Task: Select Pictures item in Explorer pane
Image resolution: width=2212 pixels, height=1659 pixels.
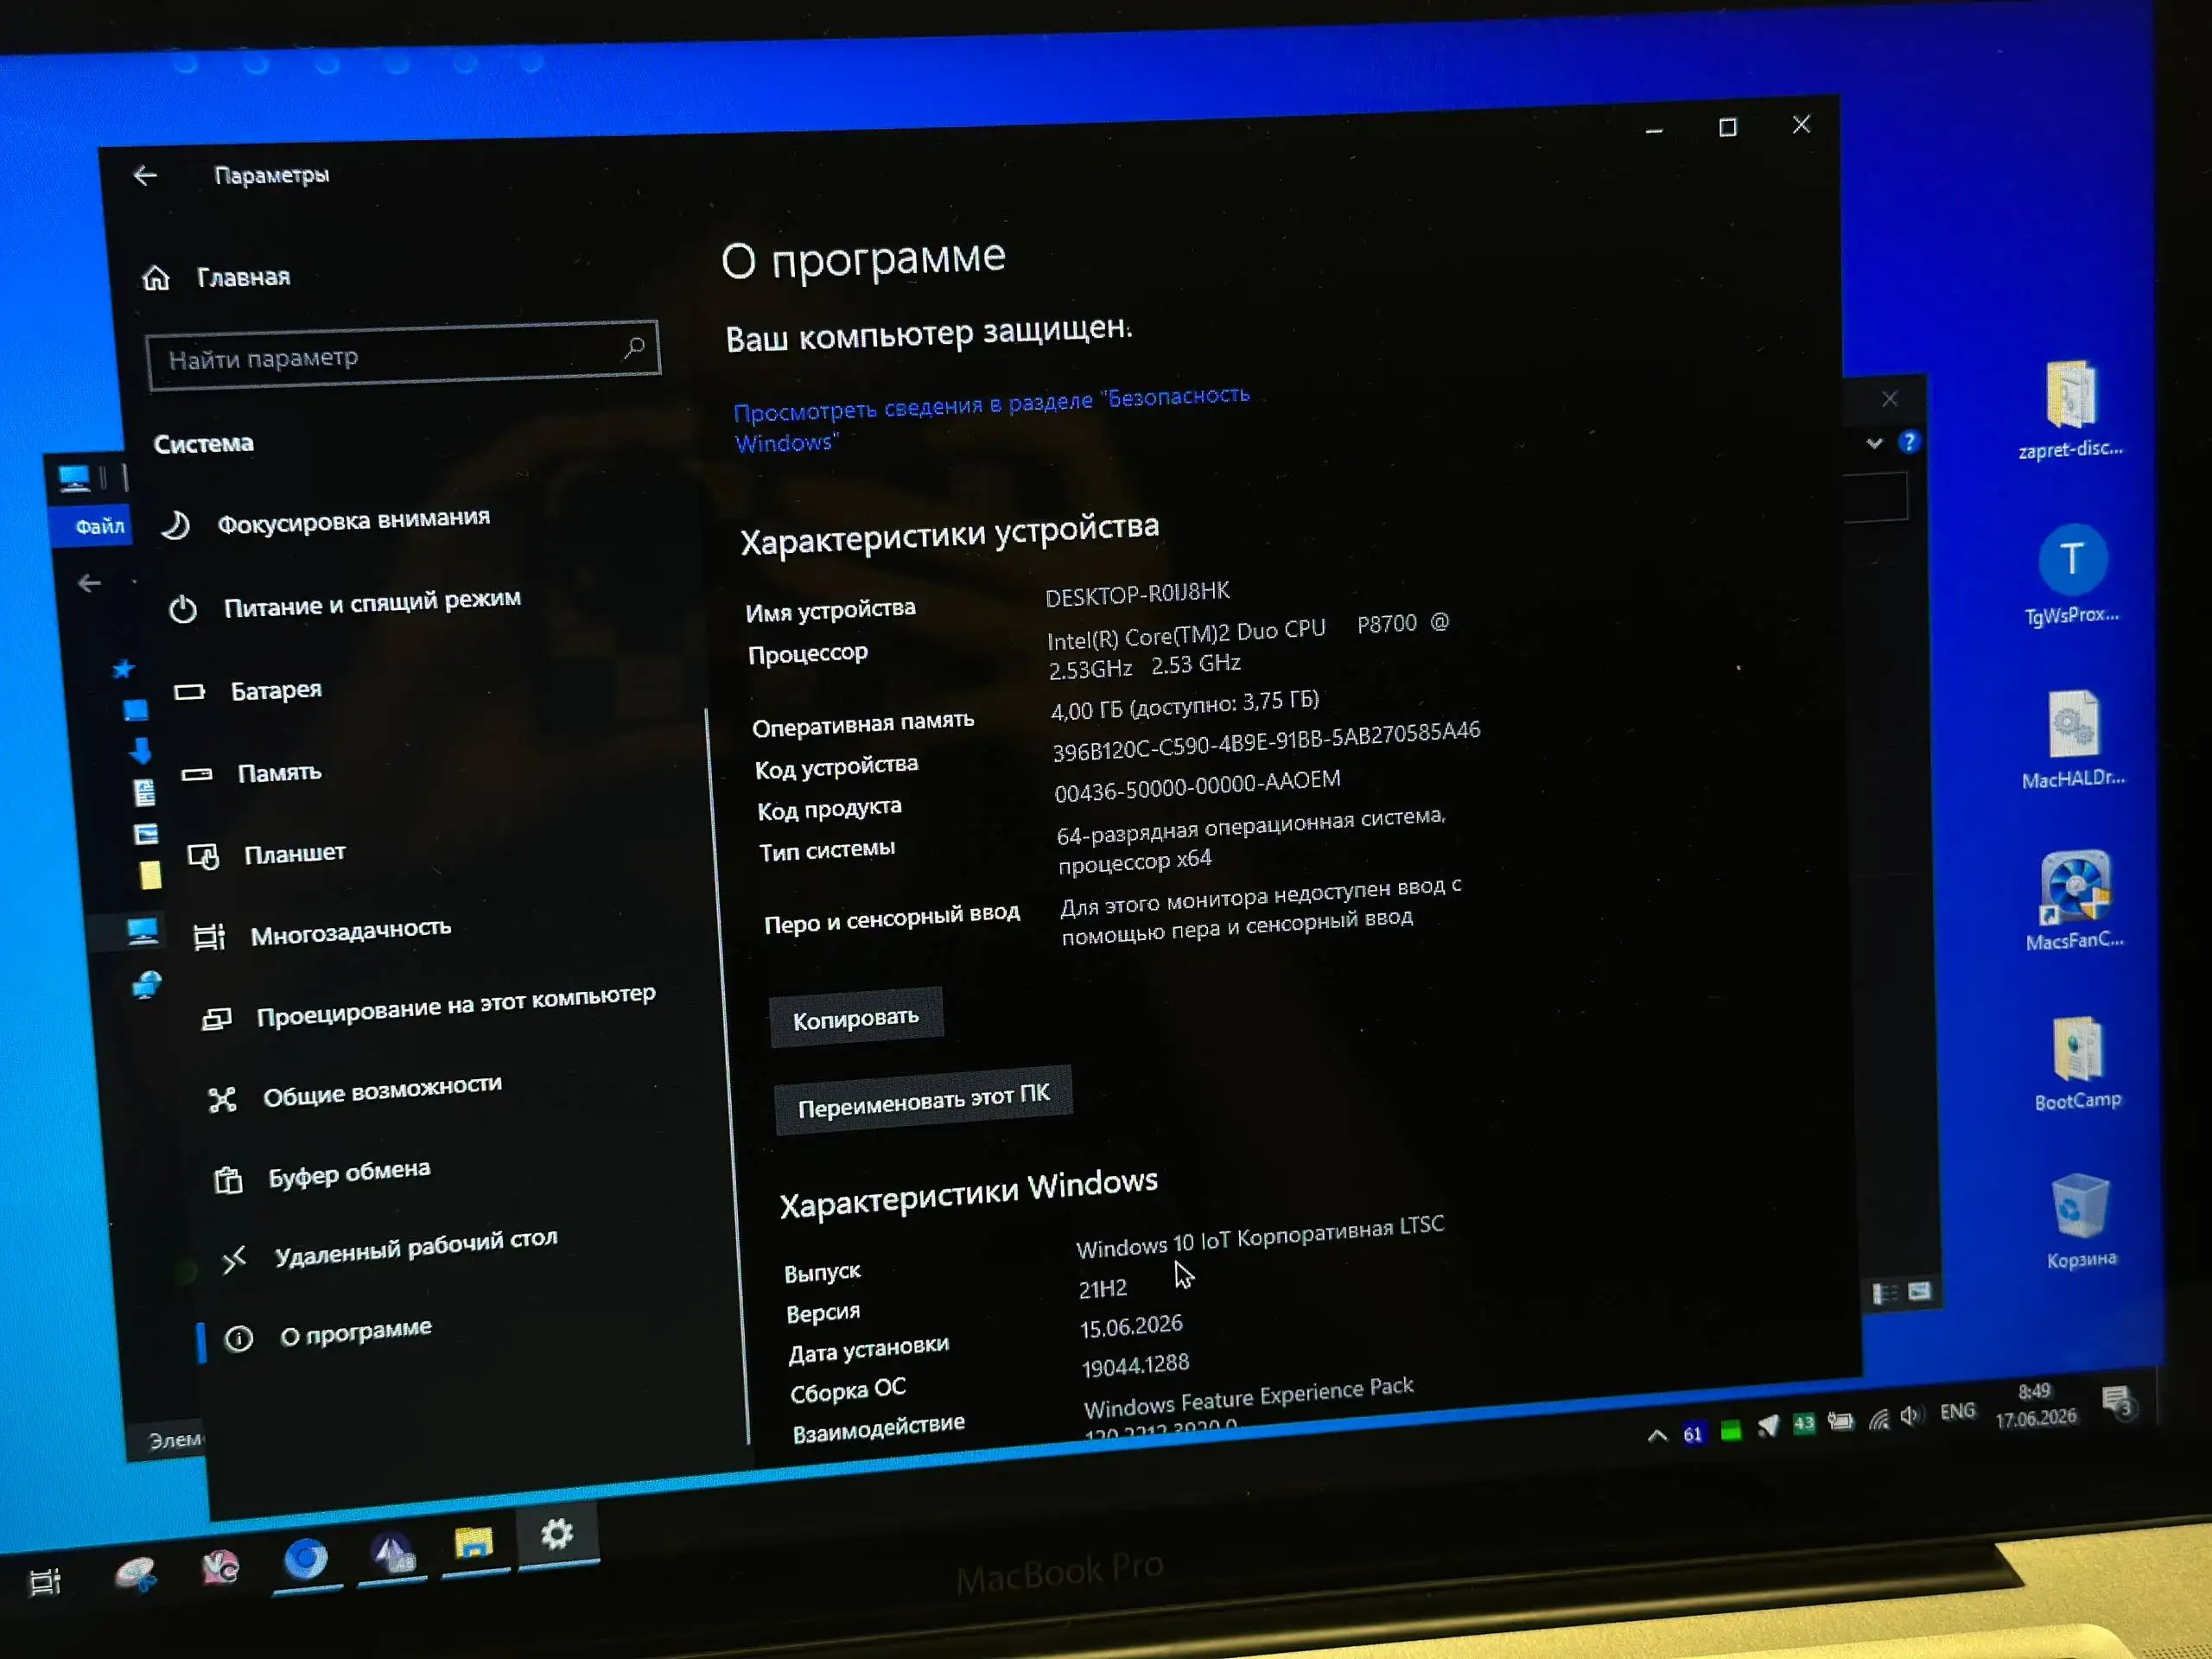Action: (146, 833)
